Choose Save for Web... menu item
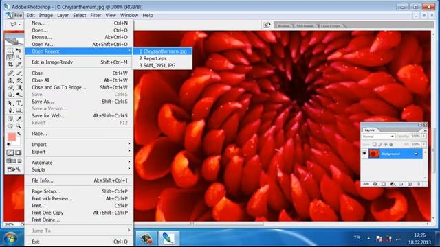The width and height of the screenshot is (440, 247). pyautogui.click(x=79, y=115)
